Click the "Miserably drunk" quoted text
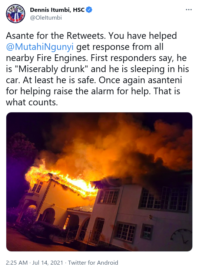Image resolution: width=199 pixels, height=268 pixels. pos(51,69)
